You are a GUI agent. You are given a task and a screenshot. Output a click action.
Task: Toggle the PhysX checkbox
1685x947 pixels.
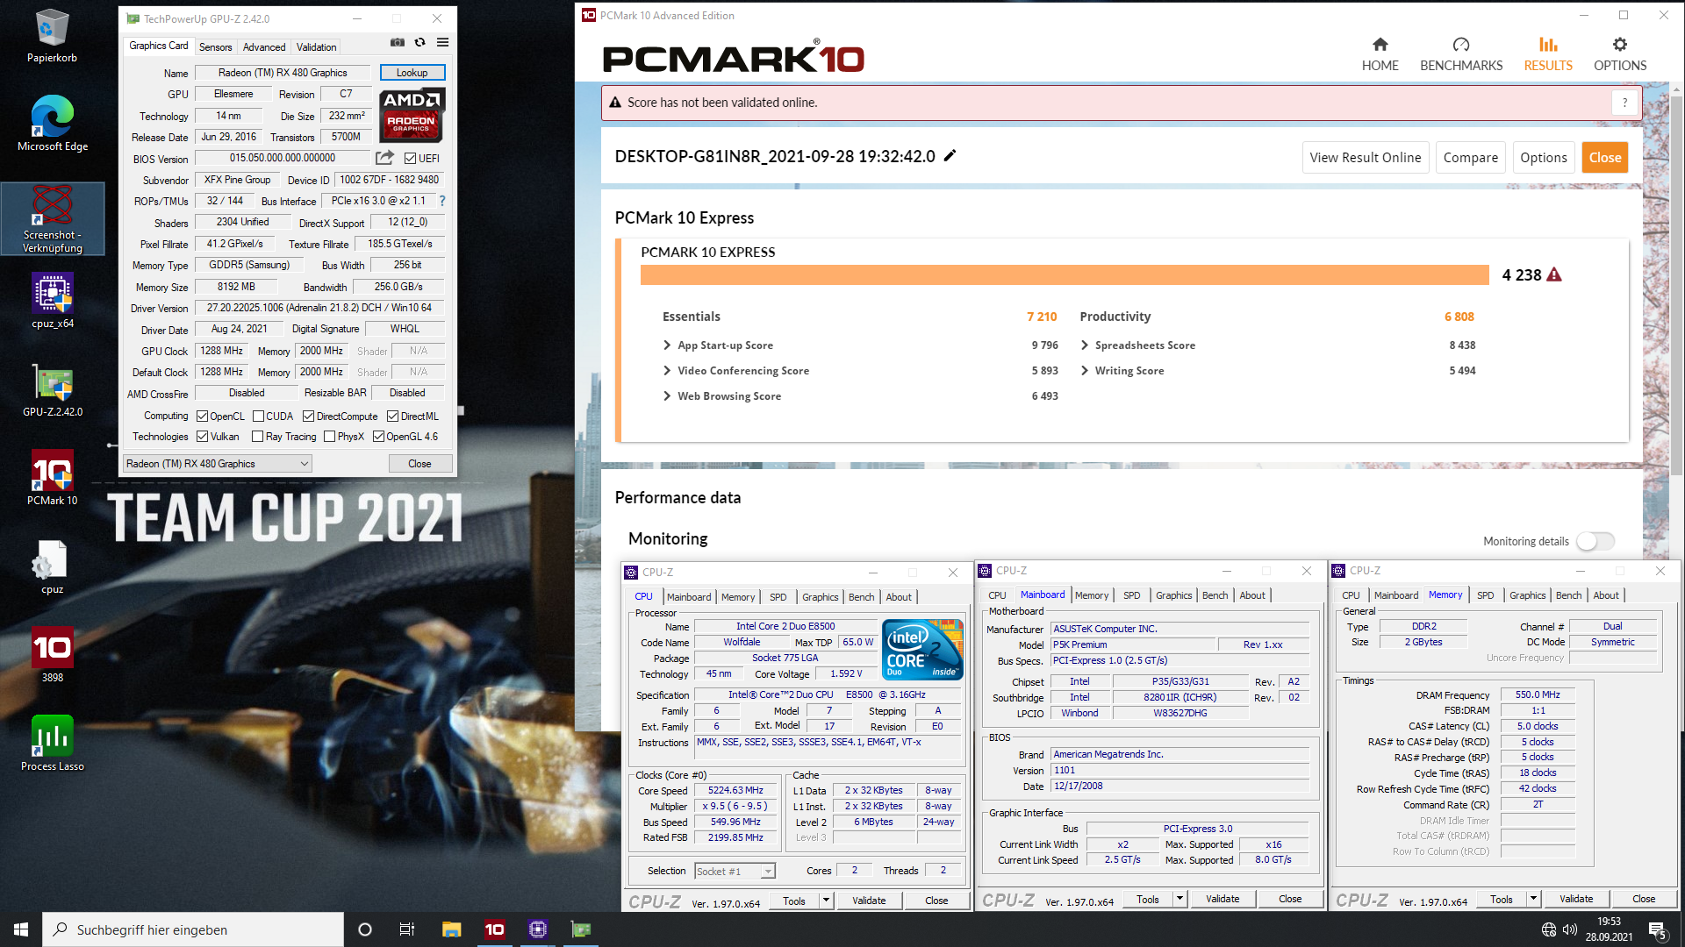pos(329,437)
